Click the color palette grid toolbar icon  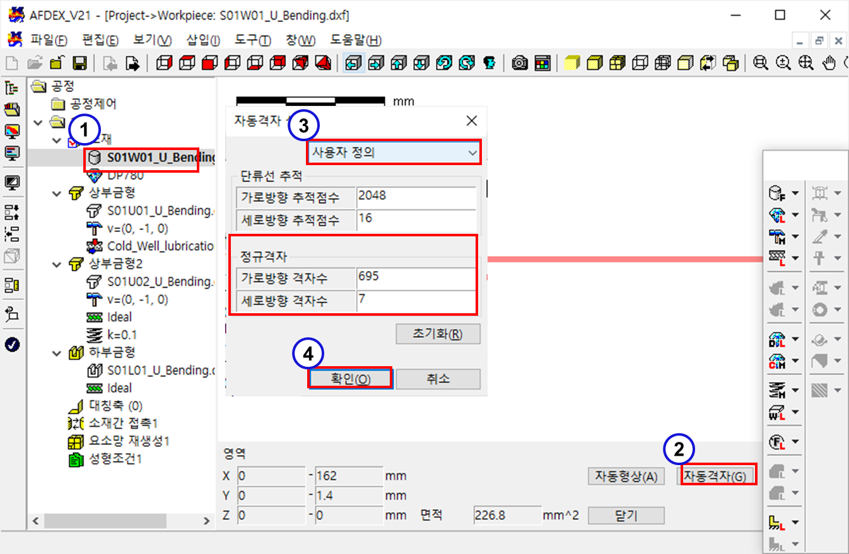pos(542,63)
